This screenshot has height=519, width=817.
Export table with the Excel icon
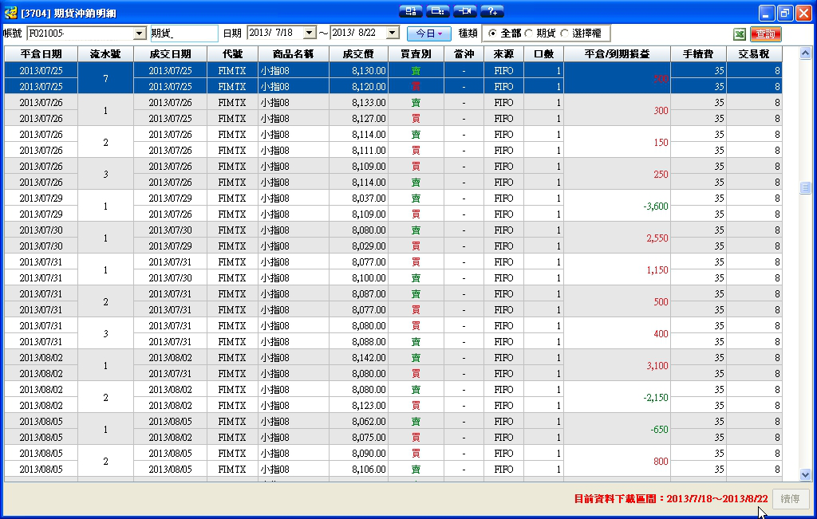(740, 33)
